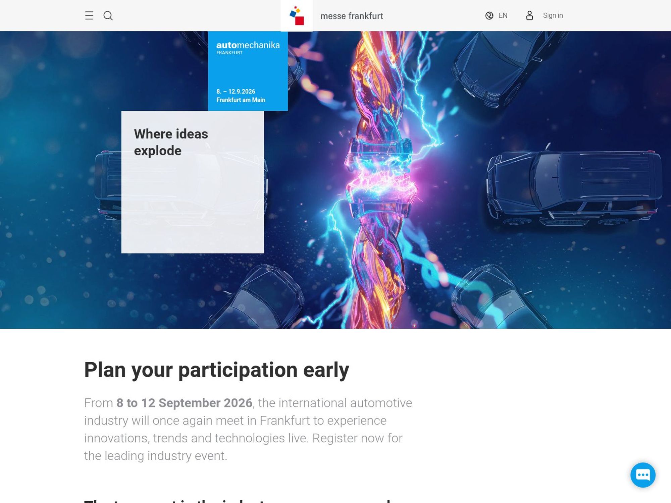
Task: Click the '8. – 12.9.2026' date on tile
Action: (x=236, y=91)
